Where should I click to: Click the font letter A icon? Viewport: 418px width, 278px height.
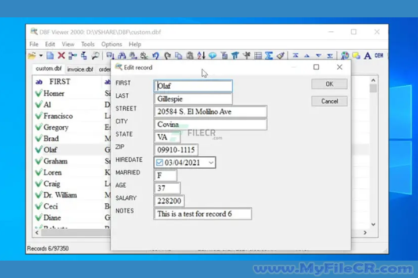pyautogui.click(x=367, y=56)
